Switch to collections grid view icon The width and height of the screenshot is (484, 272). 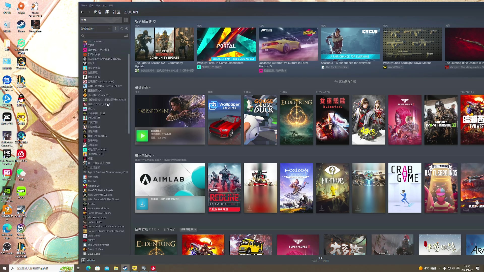[126, 20]
